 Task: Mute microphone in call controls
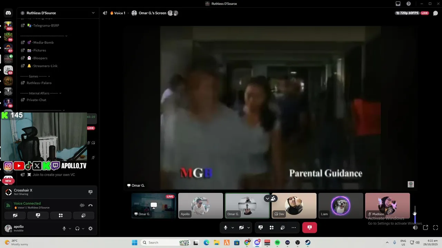pyautogui.click(x=225, y=227)
